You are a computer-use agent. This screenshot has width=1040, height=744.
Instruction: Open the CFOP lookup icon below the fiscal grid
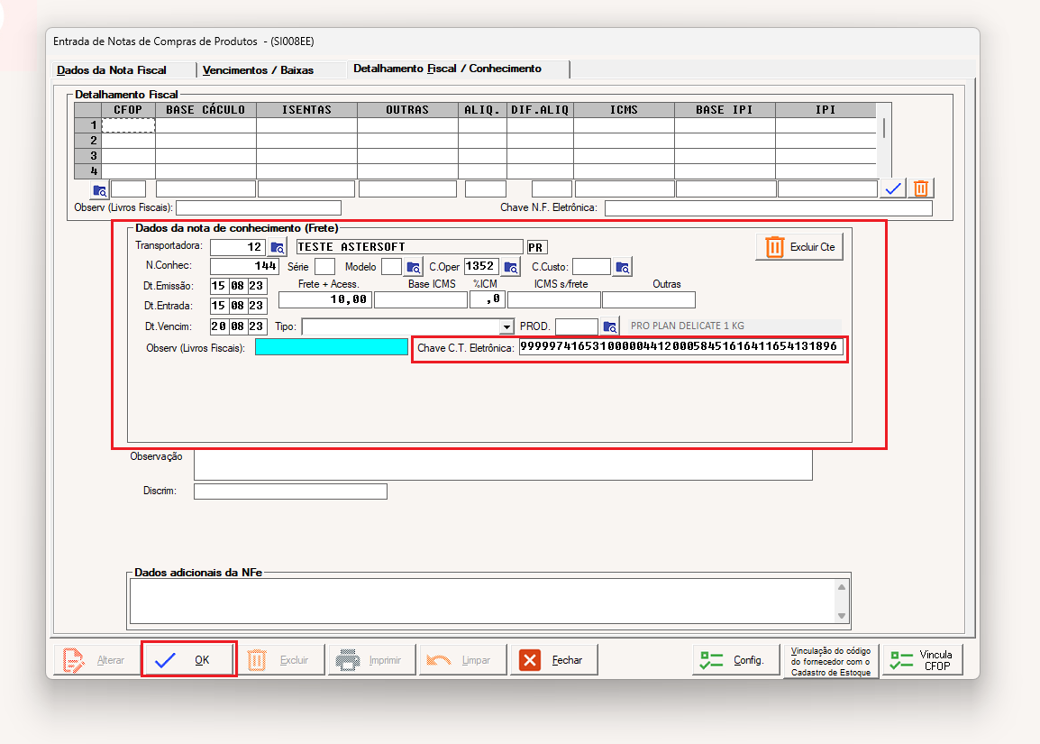[100, 190]
